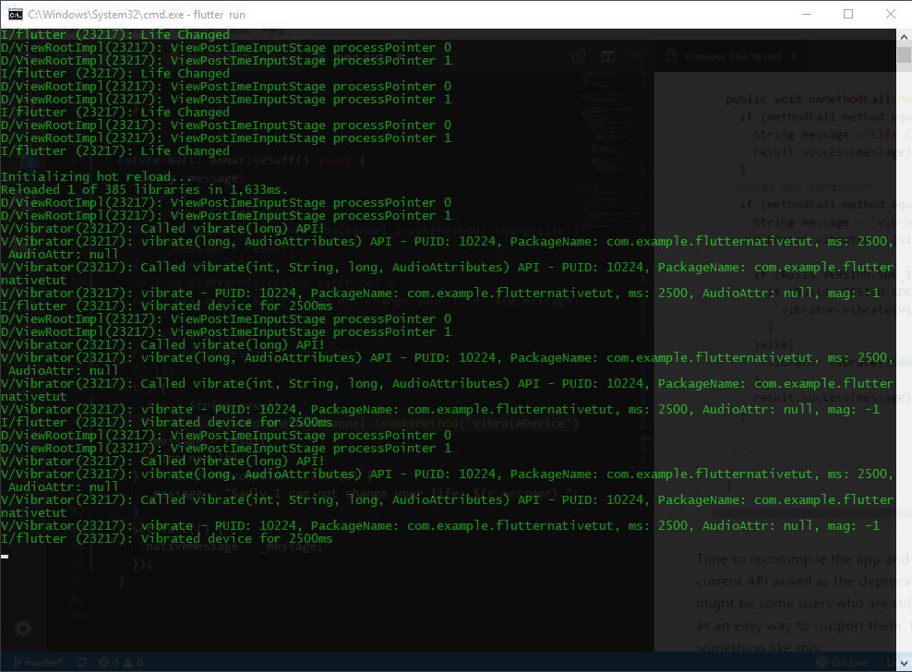Select the Split Editor icon
Viewport: 912px width, 672px height.
[608, 56]
